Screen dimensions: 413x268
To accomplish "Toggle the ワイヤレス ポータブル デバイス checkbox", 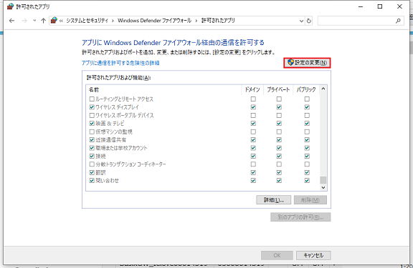I will [x=92, y=115].
